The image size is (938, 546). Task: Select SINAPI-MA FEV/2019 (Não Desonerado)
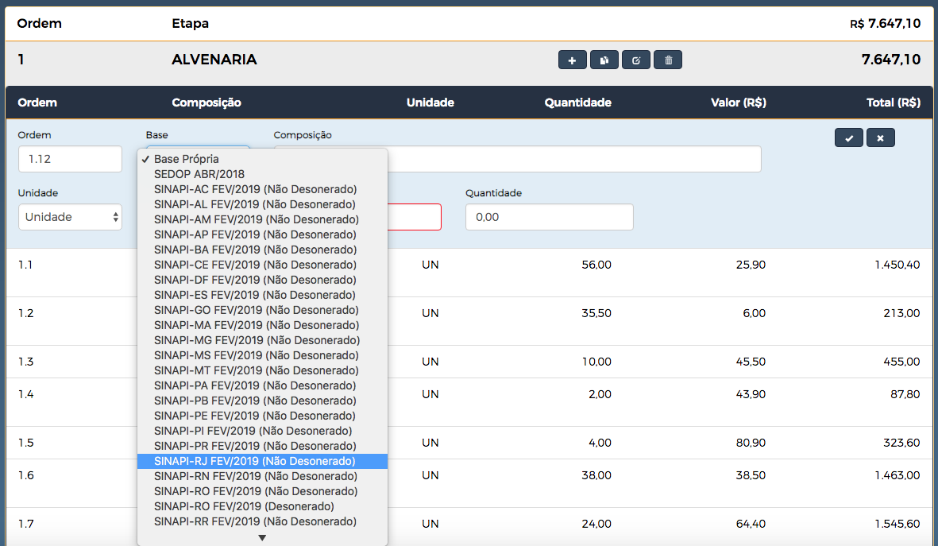pyautogui.click(x=263, y=325)
